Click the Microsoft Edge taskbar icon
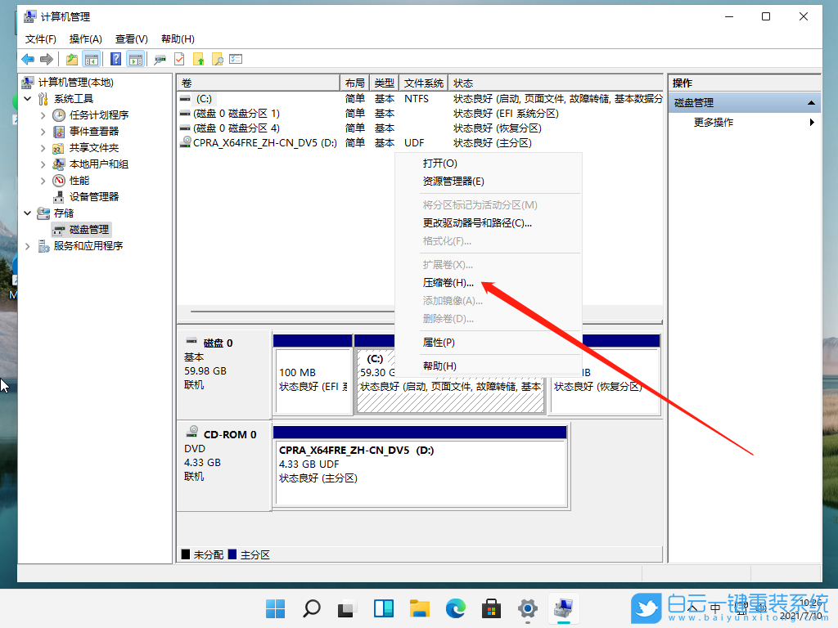The width and height of the screenshot is (838, 628). pos(455,608)
